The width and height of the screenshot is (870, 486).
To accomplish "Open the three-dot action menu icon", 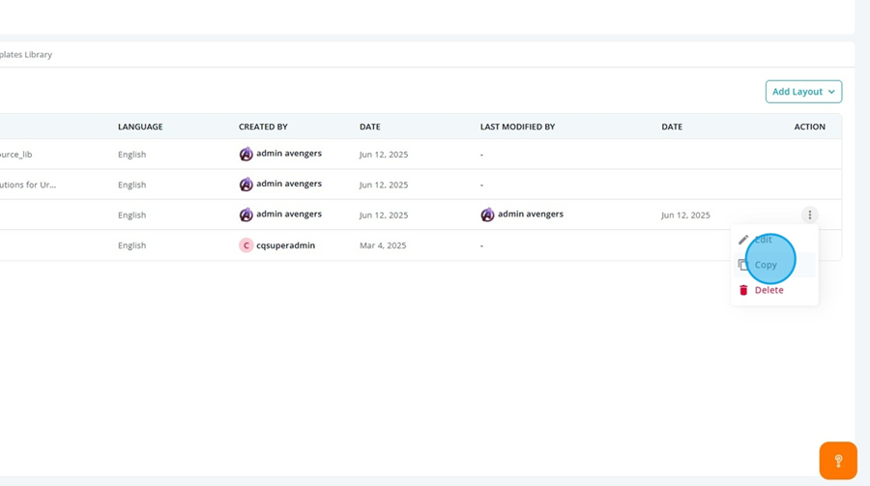I will [809, 214].
